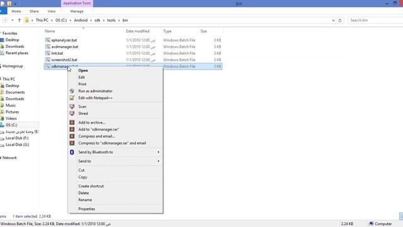Select Run as administrator
403x227 pixels.
pos(115,91)
